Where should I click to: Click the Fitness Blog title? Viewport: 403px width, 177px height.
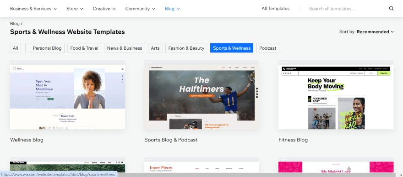pyautogui.click(x=293, y=140)
